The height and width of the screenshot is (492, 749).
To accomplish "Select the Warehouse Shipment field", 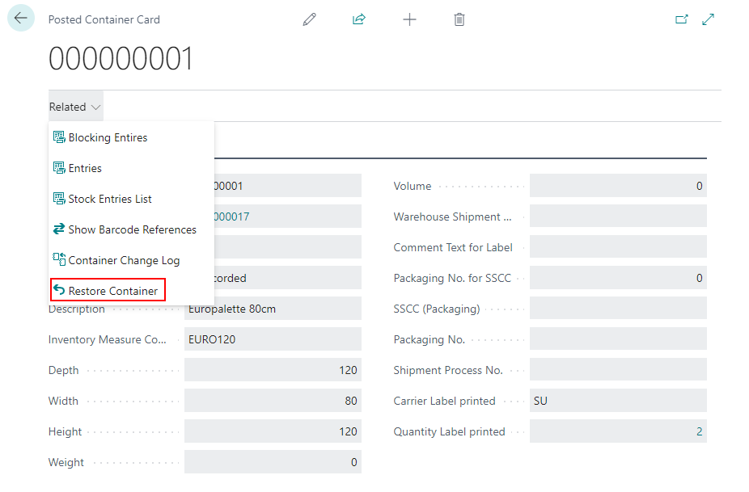I will 618,217.
